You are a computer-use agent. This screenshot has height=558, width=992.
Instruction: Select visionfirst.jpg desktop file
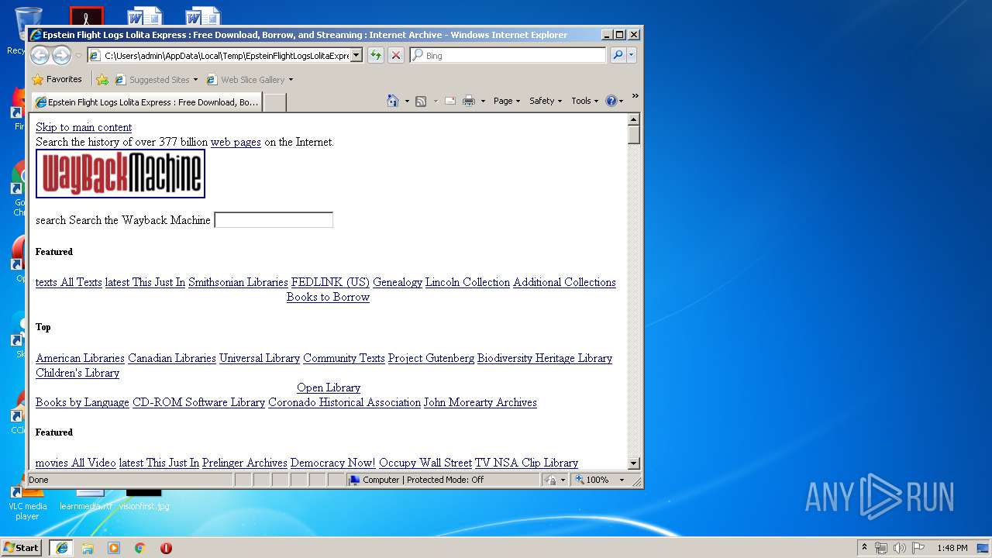click(143, 501)
